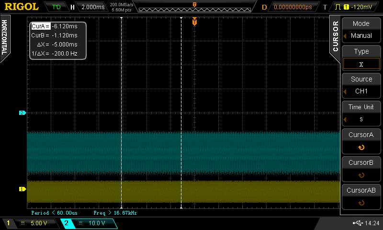383x230 pixels.
Task: Click the CursorAB rotary knob icon
Action: pyautogui.click(x=361, y=203)
